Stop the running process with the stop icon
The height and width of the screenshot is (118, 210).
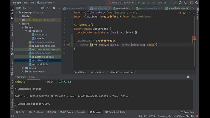pos(154,3)
